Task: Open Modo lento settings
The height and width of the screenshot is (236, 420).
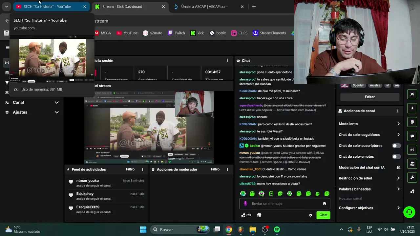Action: pyautogui.click(x=369, y=124)
